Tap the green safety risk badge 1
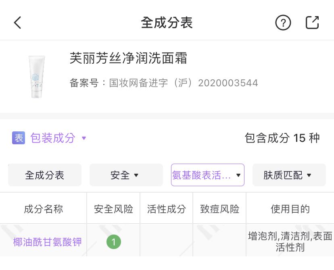Image resolution: width=334 pixels, height=270 pixels. (x=114, y=242)
